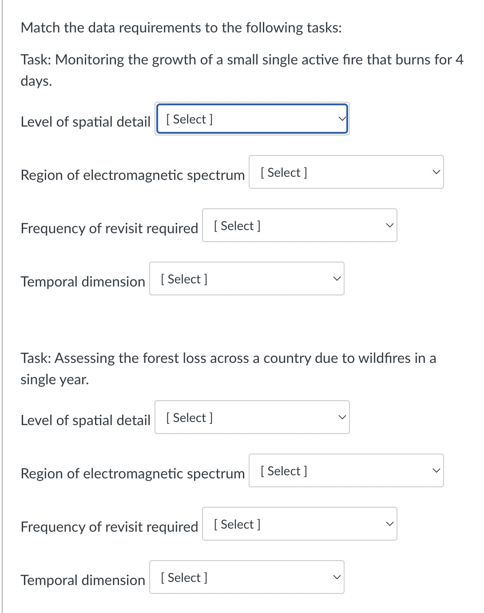Open revisit frequency dropdown for forest loss task
The width and height of the screenshot is (484, 613).
pyautogui.click(x=299, y=524)
